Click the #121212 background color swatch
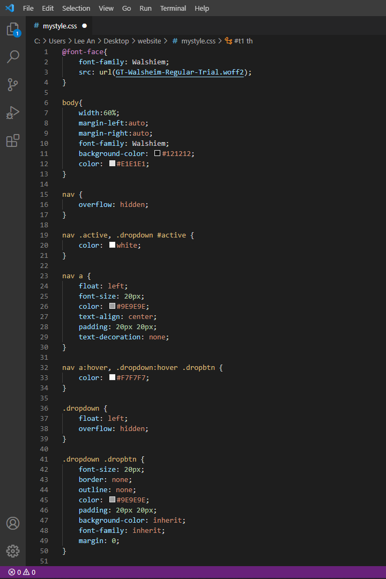 [x=158, y=153]
